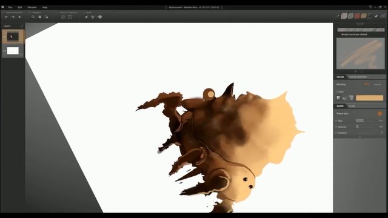
Task: Click small icon at layer two's bottom corner
Action: tap(21, 54)
